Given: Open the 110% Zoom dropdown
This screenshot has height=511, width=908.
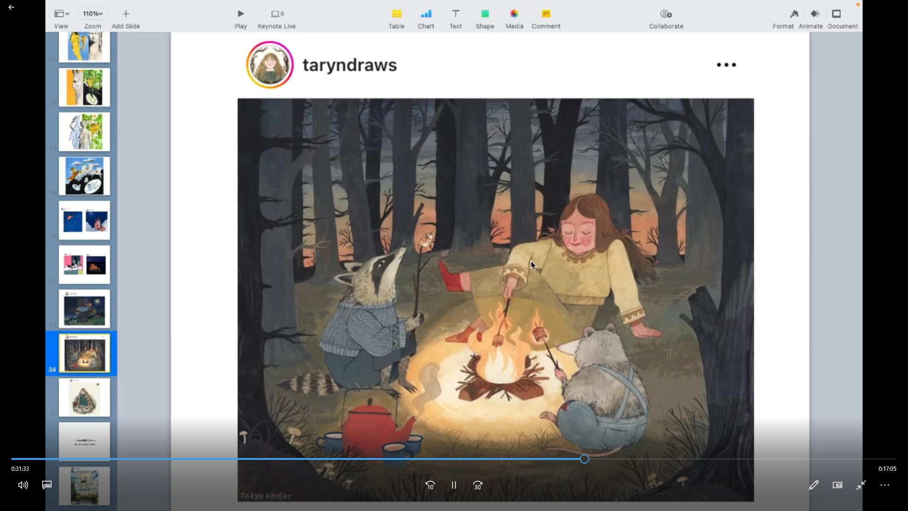Looking at the screenshot, I should [93, 14].
